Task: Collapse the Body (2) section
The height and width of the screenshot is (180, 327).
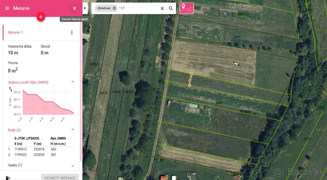Action: tap(73, 130)
